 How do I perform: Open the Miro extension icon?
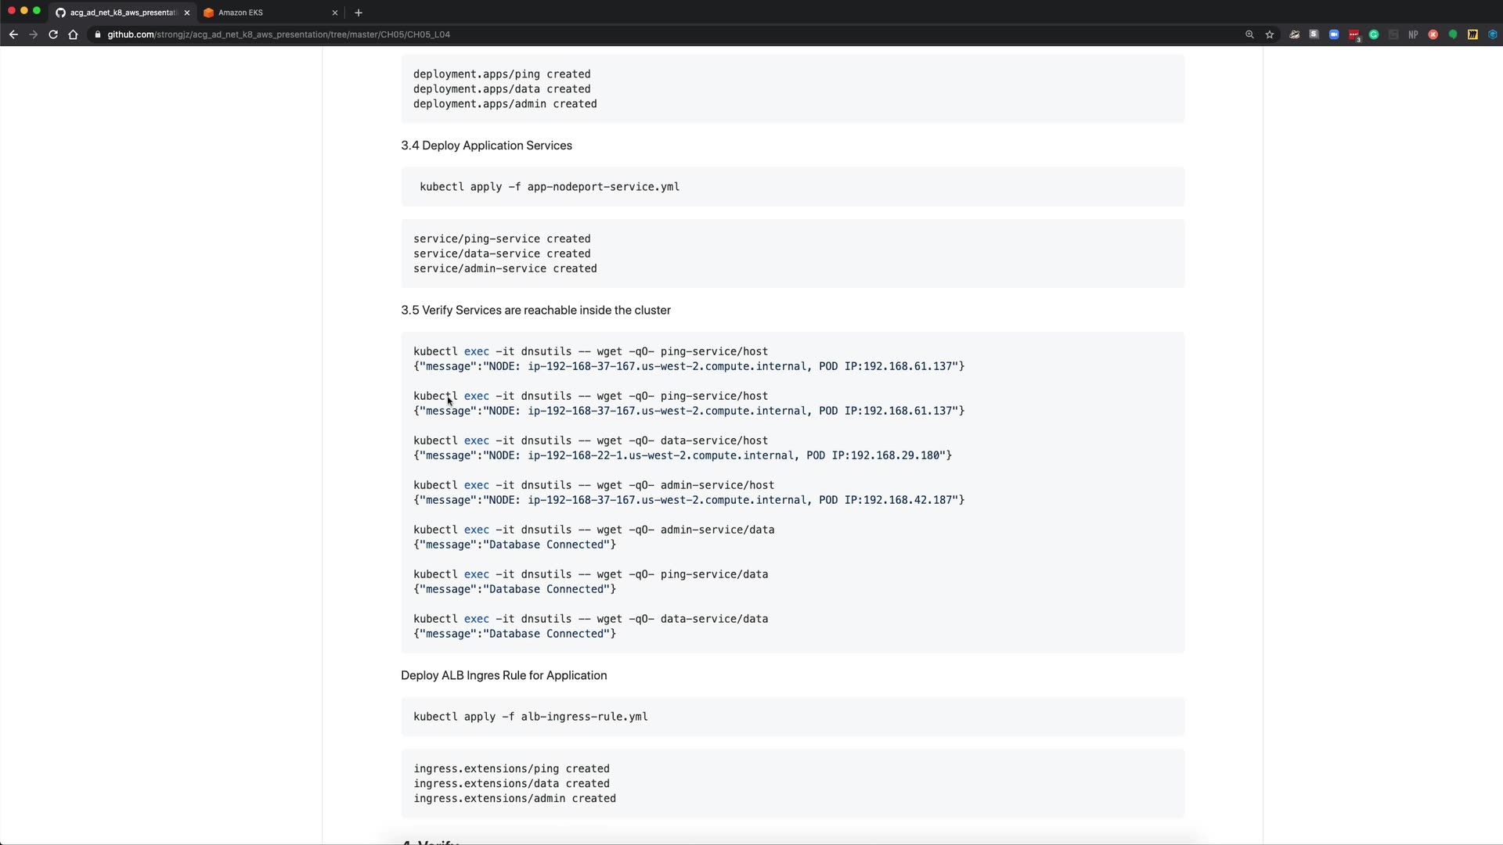tap(1472, 34)
